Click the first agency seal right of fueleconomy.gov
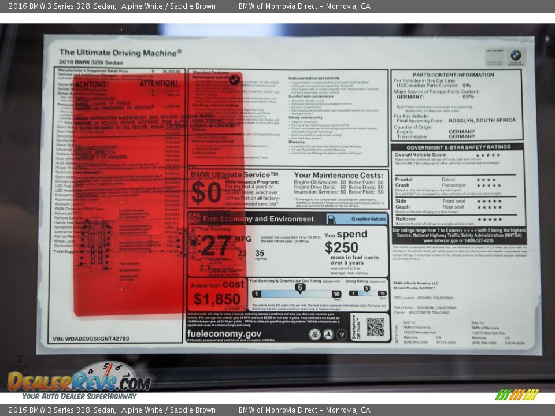This screenshot has height=416, width=555. pyautogui.click(x=314, y=335)
